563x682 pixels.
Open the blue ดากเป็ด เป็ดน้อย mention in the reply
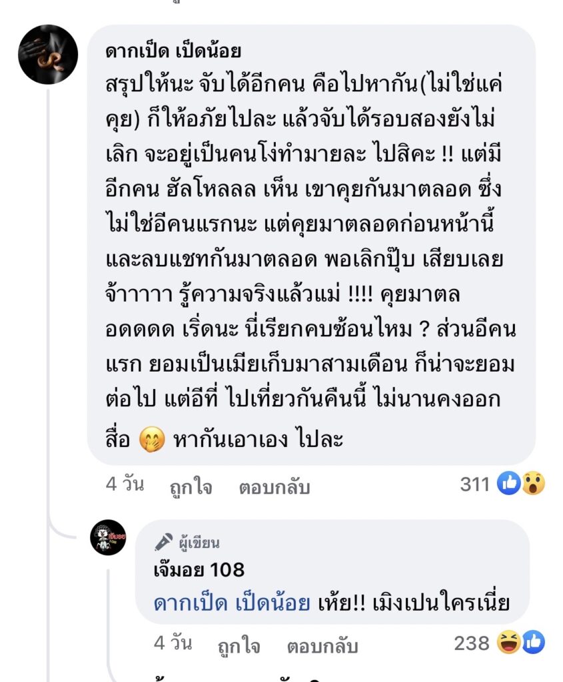click(x=232, y=603)
